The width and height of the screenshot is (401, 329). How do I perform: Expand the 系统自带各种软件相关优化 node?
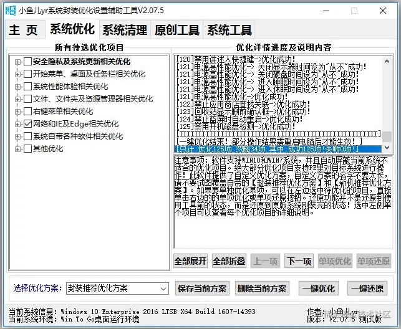17,136
